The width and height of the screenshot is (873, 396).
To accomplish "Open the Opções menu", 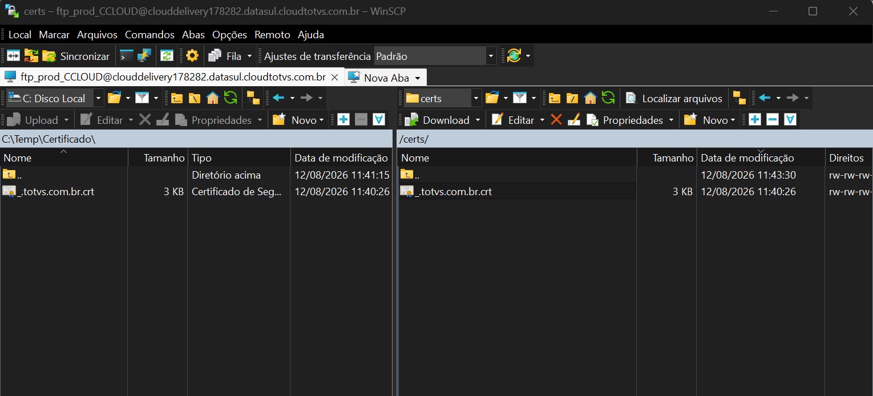I will pyautogui.click(x=229, y=35).
